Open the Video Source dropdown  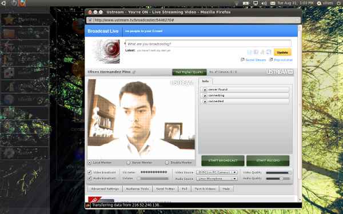point(217,172)
